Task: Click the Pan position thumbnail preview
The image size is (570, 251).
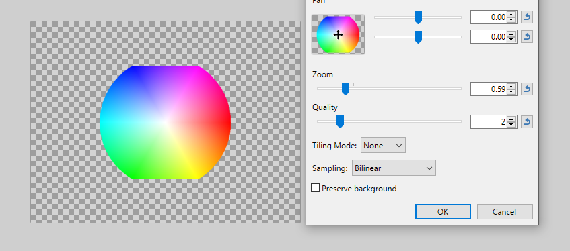Action: [338, 34]
